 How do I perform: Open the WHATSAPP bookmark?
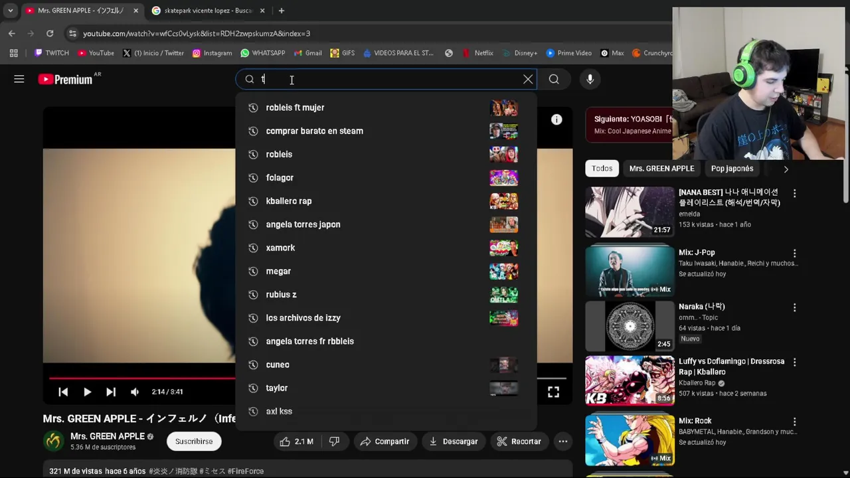point(263,53)
